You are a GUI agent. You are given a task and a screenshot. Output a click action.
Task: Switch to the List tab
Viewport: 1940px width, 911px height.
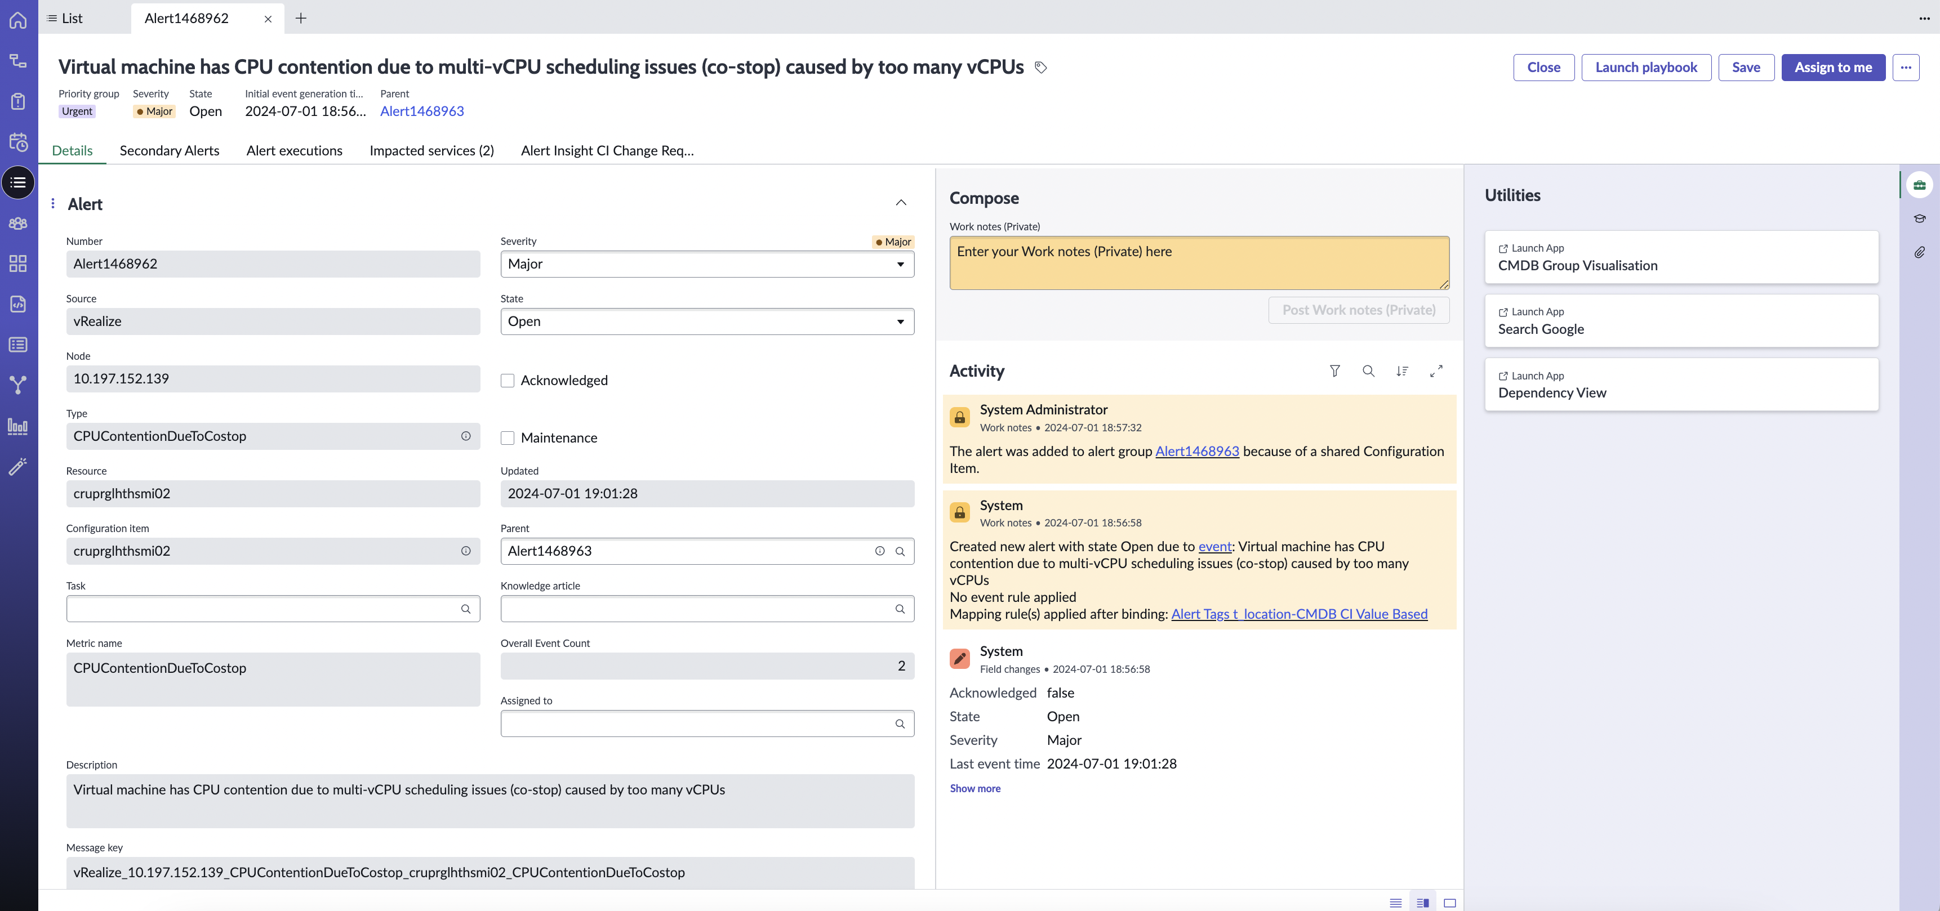coord(65,18)
